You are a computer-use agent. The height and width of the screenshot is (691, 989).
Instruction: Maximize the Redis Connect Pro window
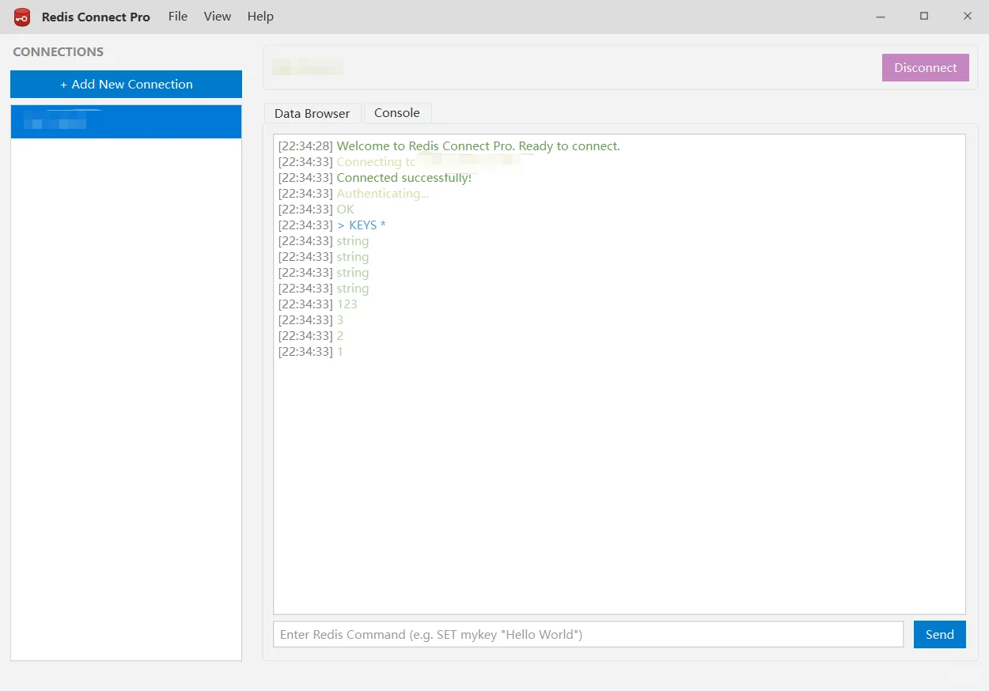pyautogui.click(x=923, y=17)
